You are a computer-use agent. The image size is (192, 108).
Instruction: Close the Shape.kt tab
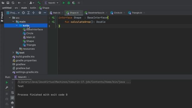pyautogui.click(x=81, y=13)
